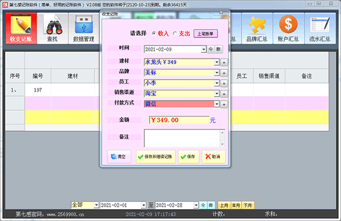Expand the 付款方式 dropdown showing 微信
This screenshot has width=341, height=221.
pyautogui.click(x=217, y=104)
